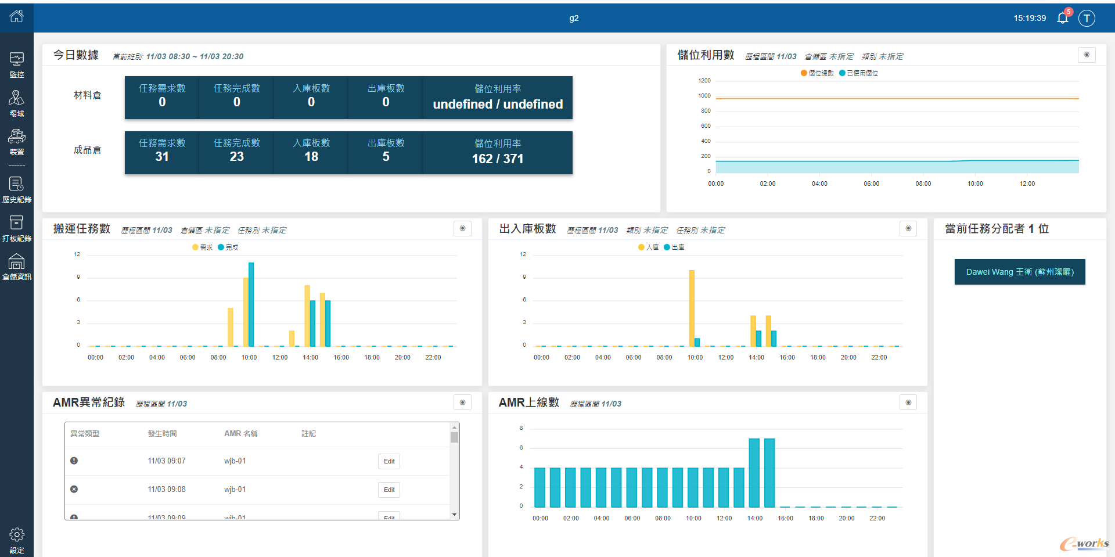1115x557 pixels.
Task: Toggle 入庫 legend in 出入庫板數 chart
Action: tap(648, 247)
